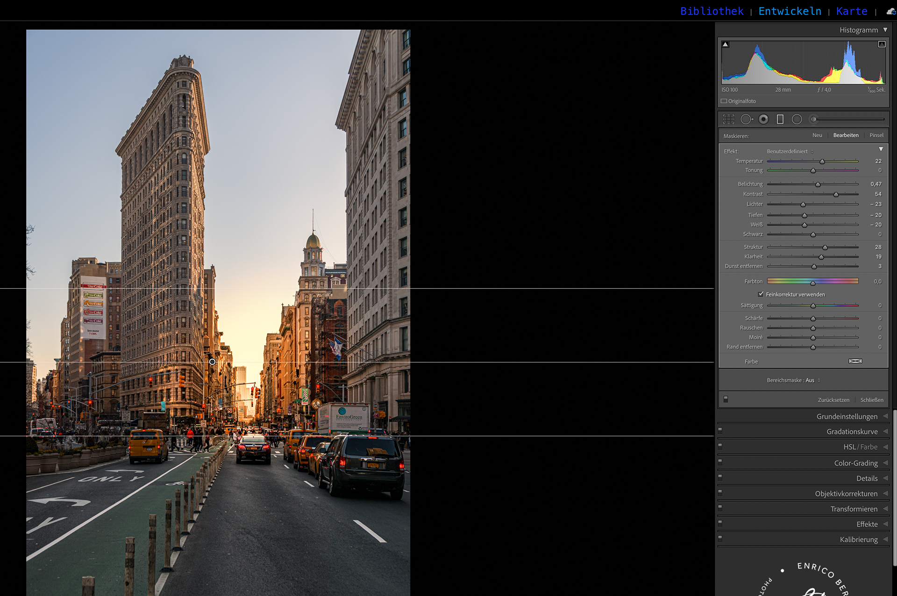Select the Radial Filter tool icon
Image resolution: width=897 pixels, height=596 pixels.
coord(797,120)
